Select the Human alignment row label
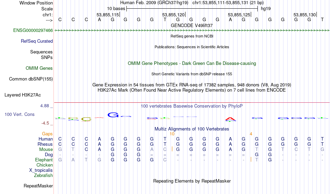The height and width of the screenshot is (194, 330). pyautogui.click(x=46, y=139)
